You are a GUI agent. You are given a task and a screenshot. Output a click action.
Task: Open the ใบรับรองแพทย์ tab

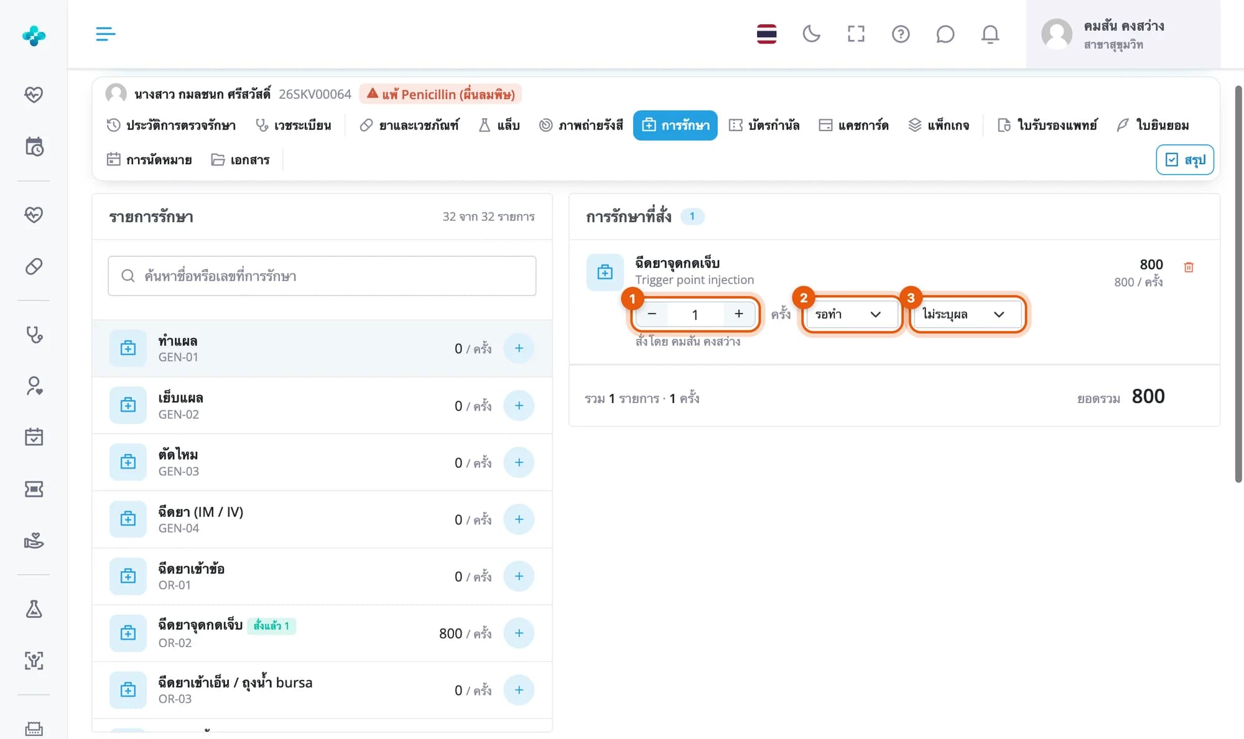pyautogui.click(x=1047, y=125)
